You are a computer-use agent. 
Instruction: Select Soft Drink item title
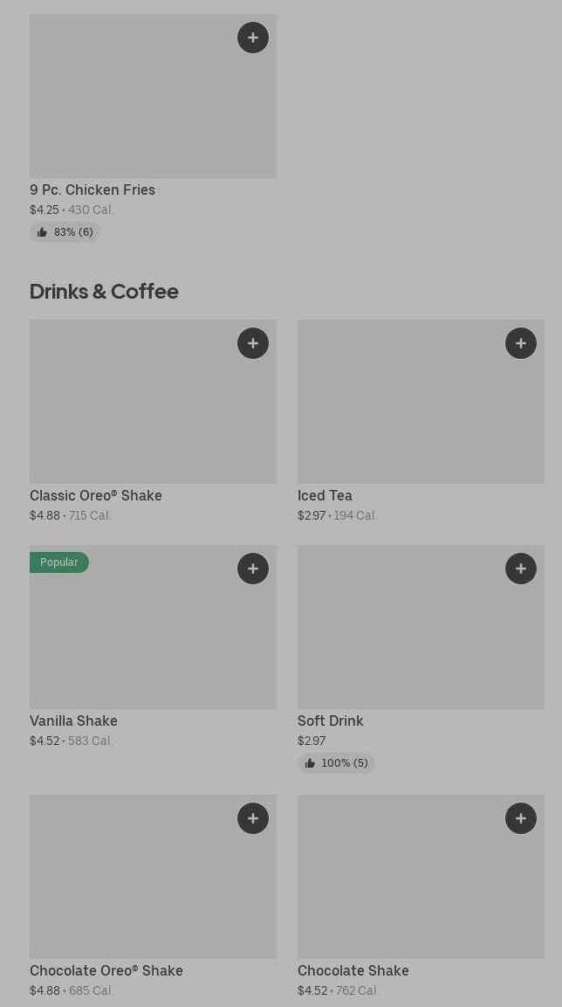tap(330, 721)
